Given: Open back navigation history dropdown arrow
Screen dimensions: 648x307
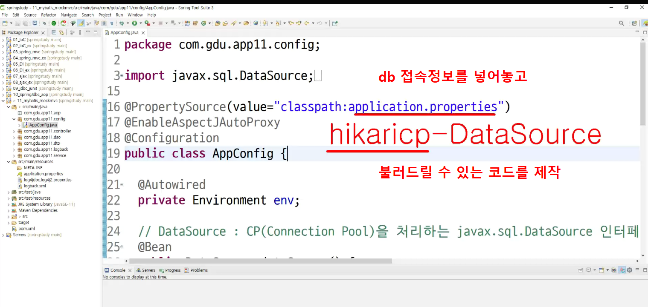Looking at the screenshot, I should coord(313,23).
